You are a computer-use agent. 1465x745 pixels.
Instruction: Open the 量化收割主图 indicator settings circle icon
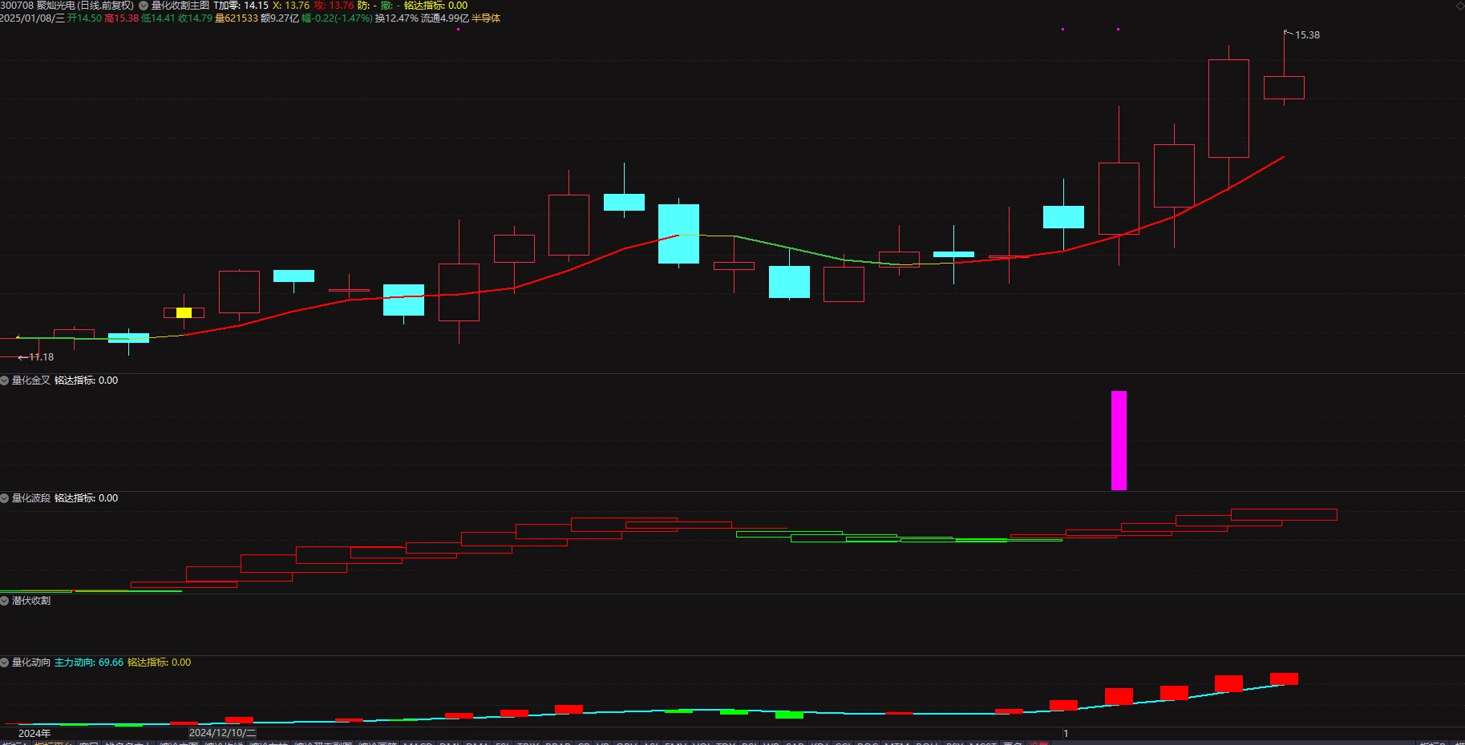click(x=144, y=6)
